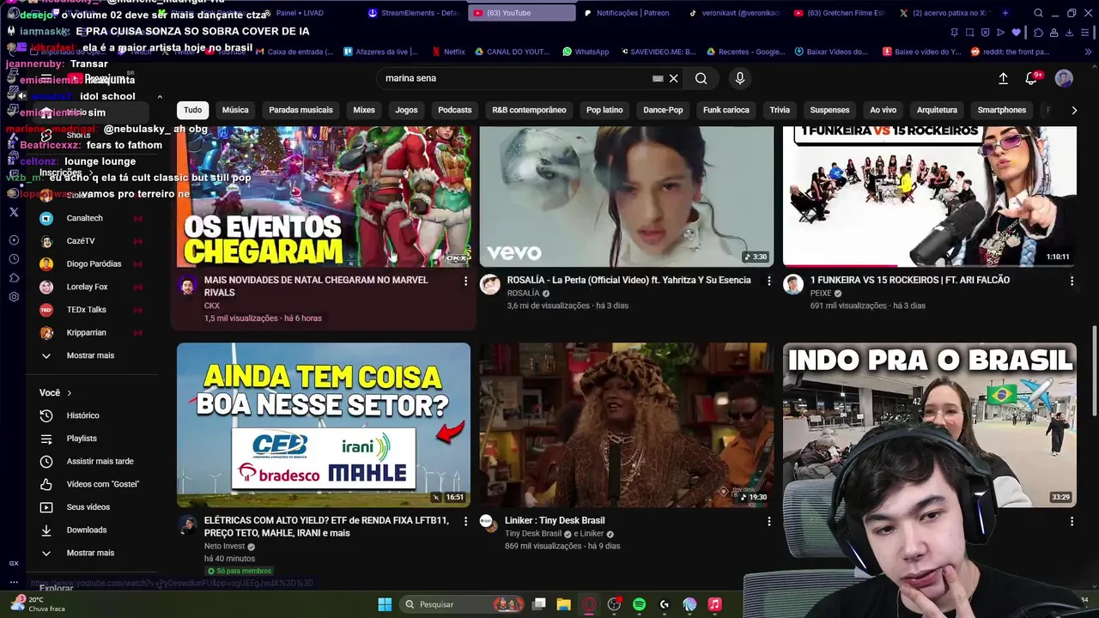Click into the YouTube search field
1099x618 pixels.
pos(515,78)
